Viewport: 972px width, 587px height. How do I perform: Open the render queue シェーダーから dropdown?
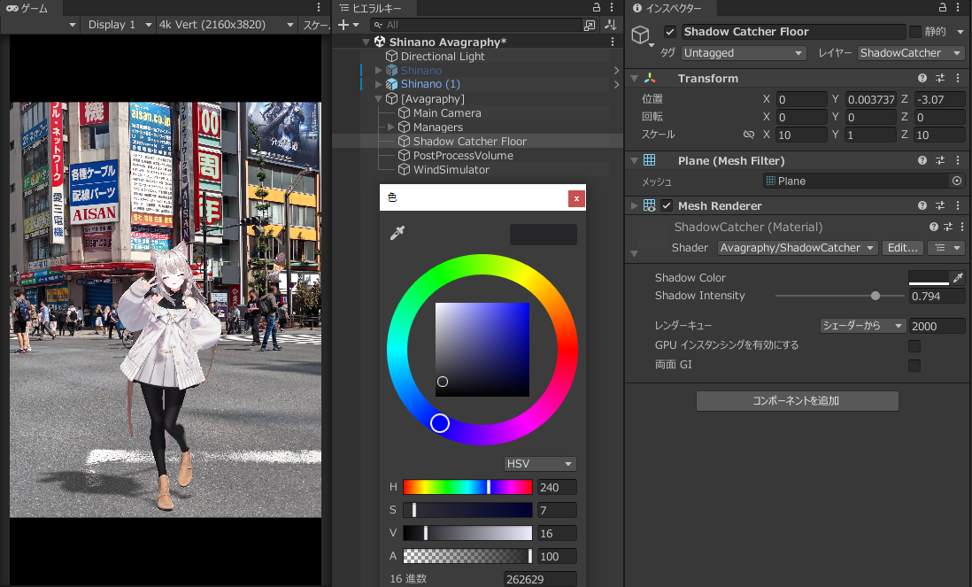point(863,326)
